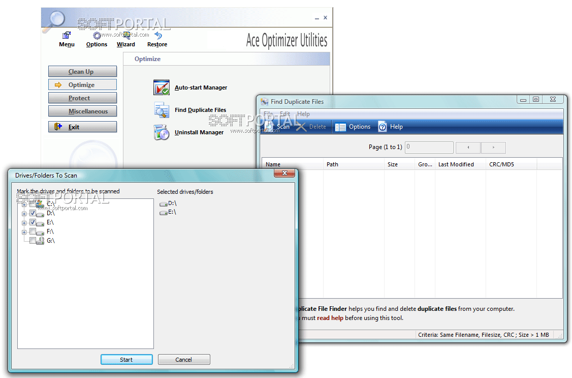Screen dimensions: 572x378
Task: Select the Optimize section button
Action: (x=82, y=85)
